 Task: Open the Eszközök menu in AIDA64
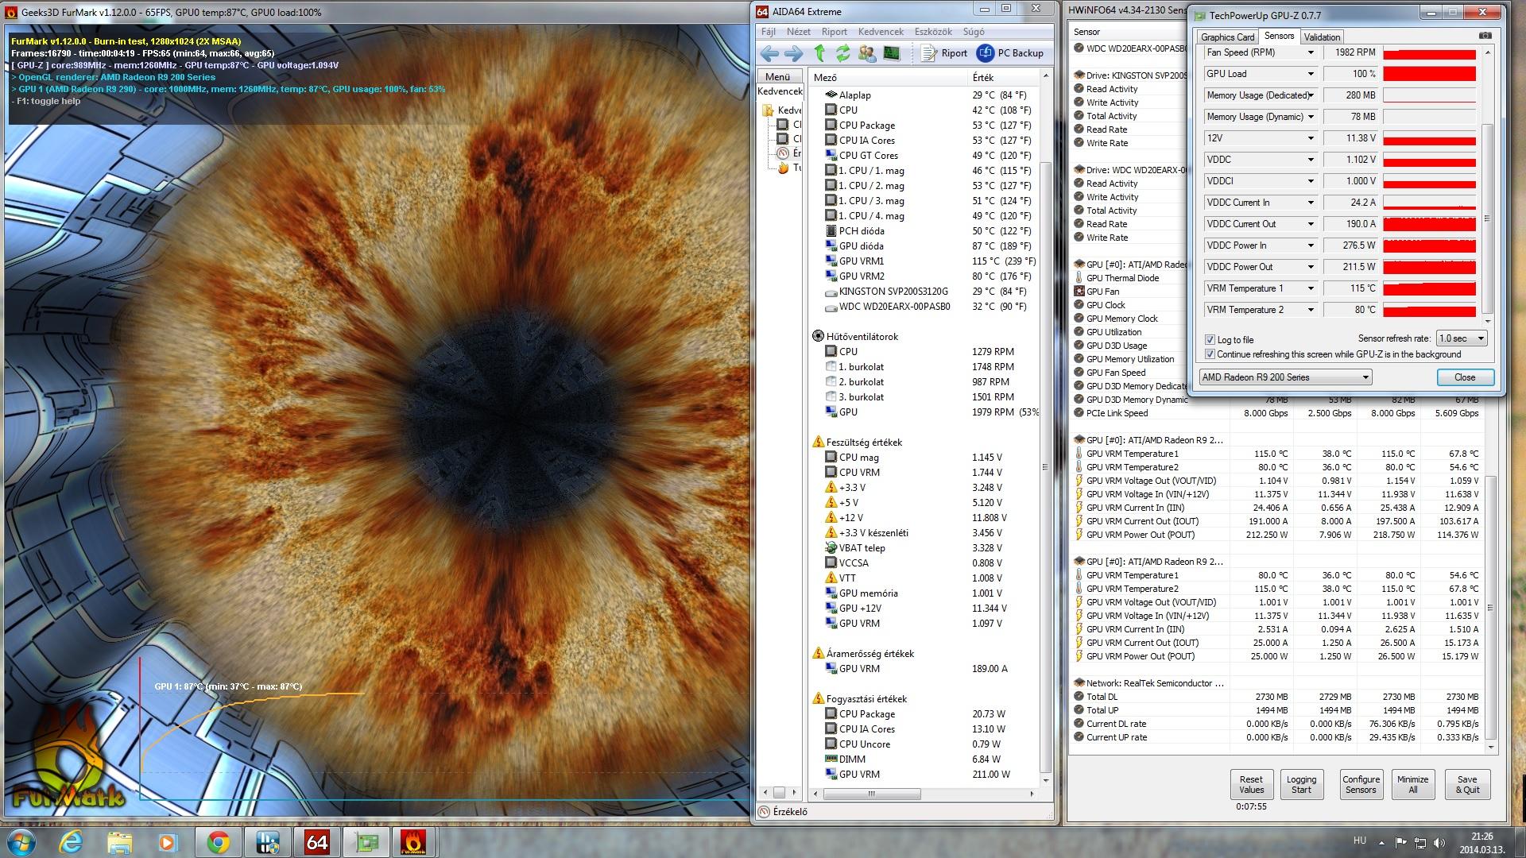[932, 32]
